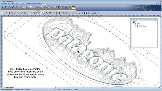Image resolution: width=162 pixels, height=91 pixels.
Task: Switch to the Layer 2 sheet tab
Action: pyautogui.click(x=11, y=88)
